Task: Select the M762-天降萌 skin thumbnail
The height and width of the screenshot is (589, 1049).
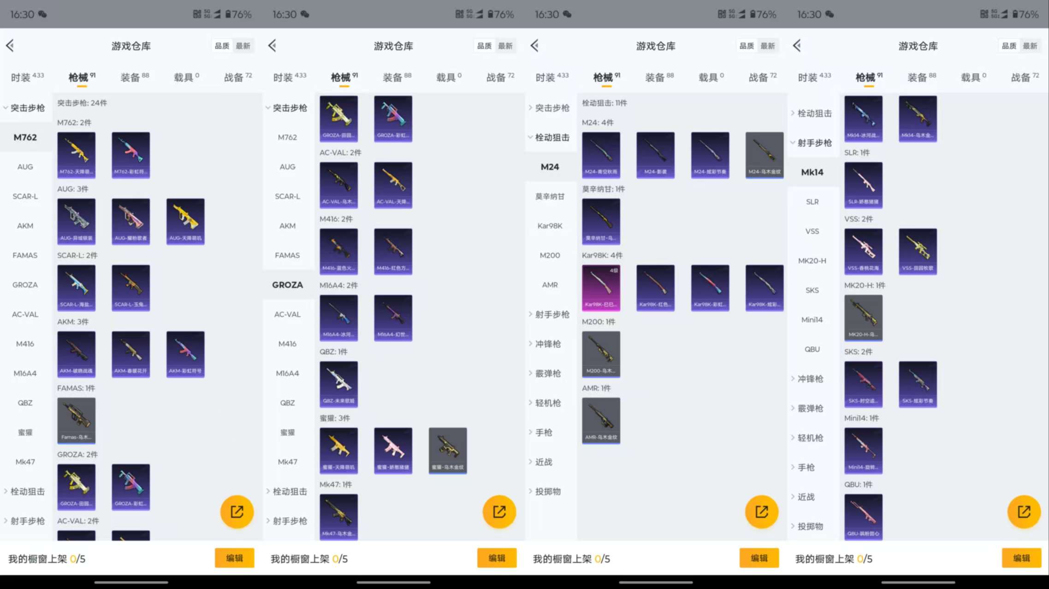Action: click(x=76, y=155)
